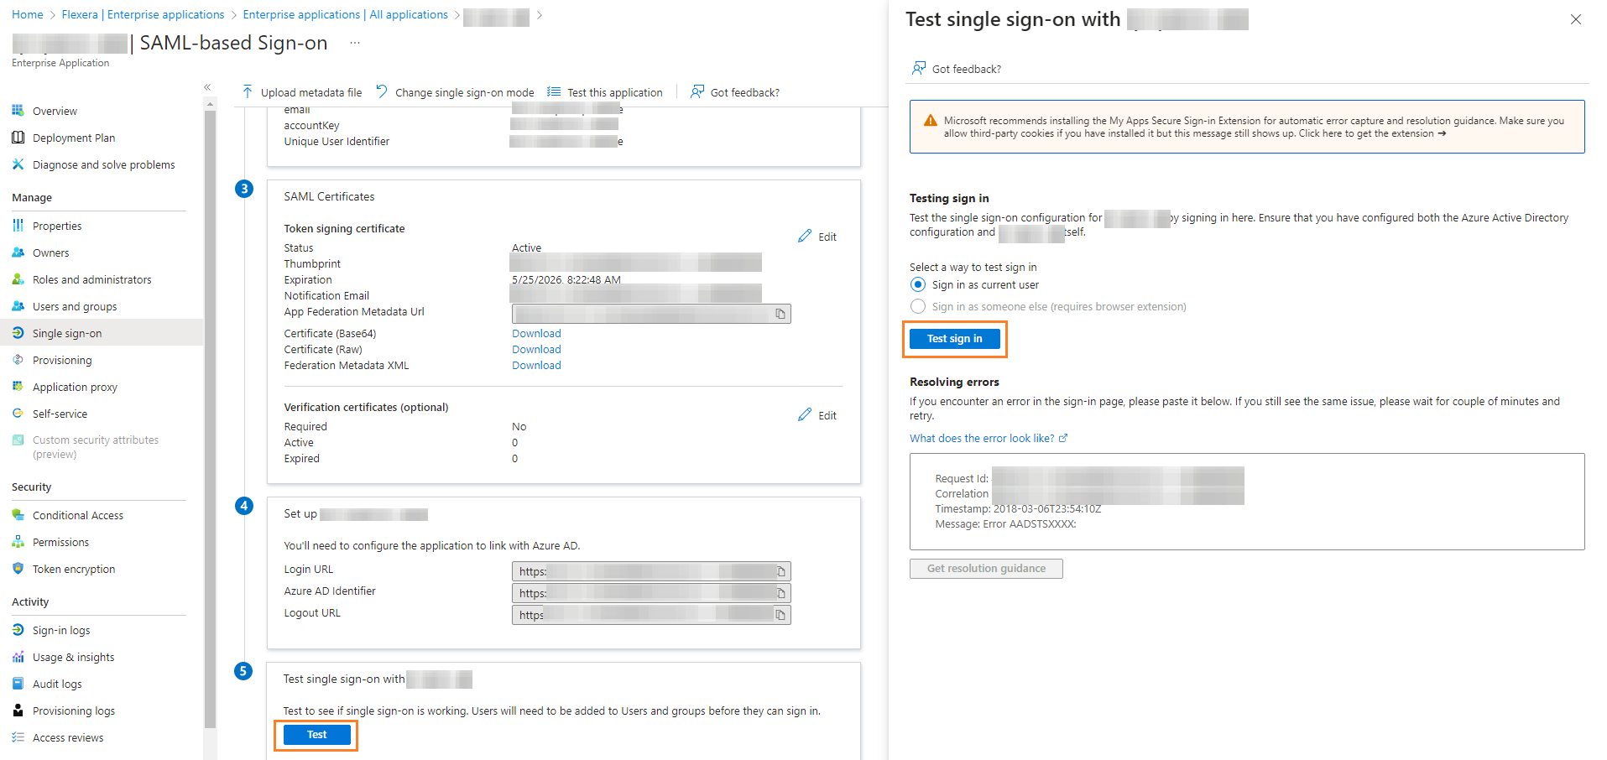1607x760 pixels.
Task: Close the Test single sign-on panel
Action: [x=1575, y=19]
